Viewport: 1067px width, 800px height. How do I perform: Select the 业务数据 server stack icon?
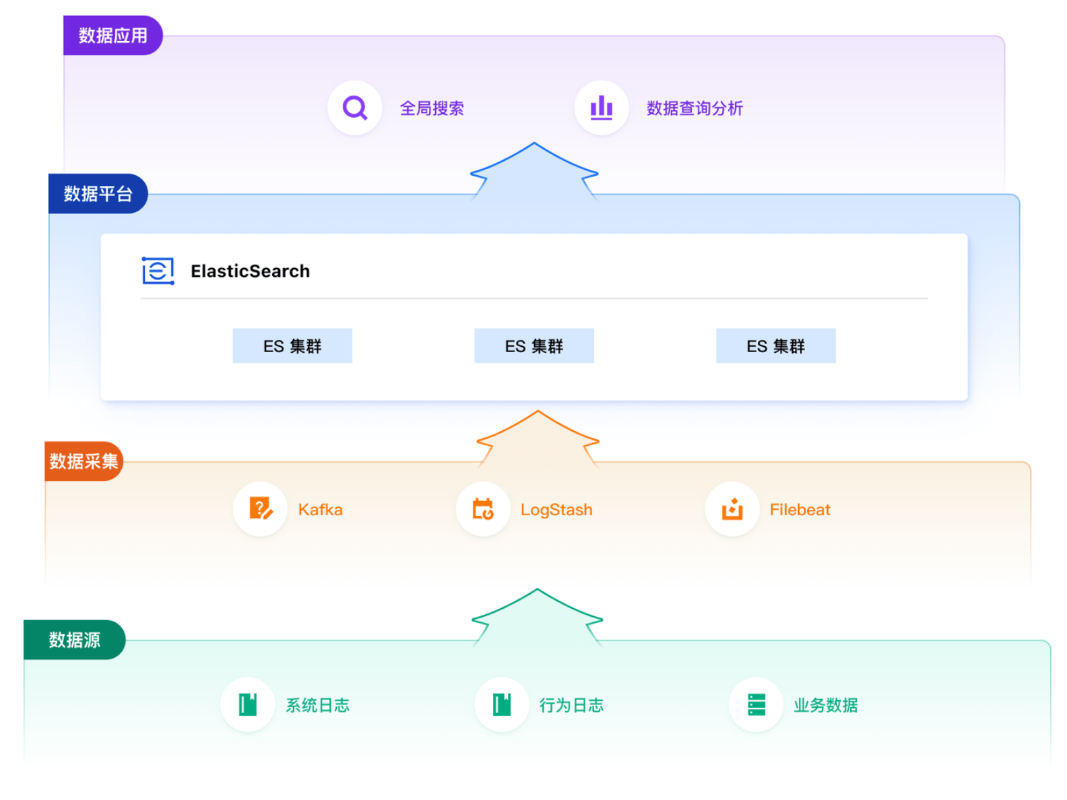pyautogui.click(x=756, y=704)
